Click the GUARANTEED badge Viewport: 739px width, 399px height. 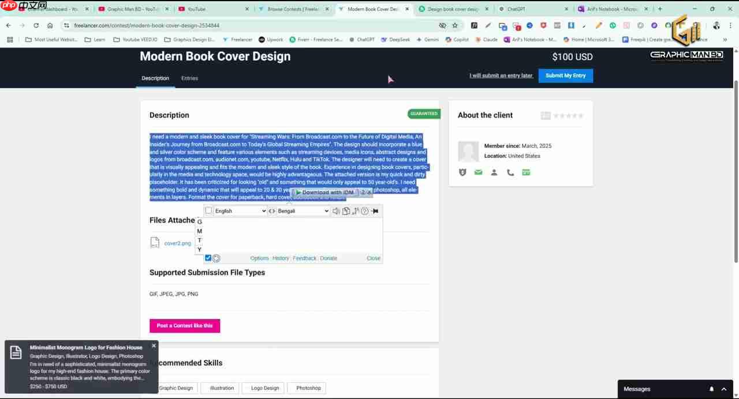pyautogui.click(x=424, y=114)
